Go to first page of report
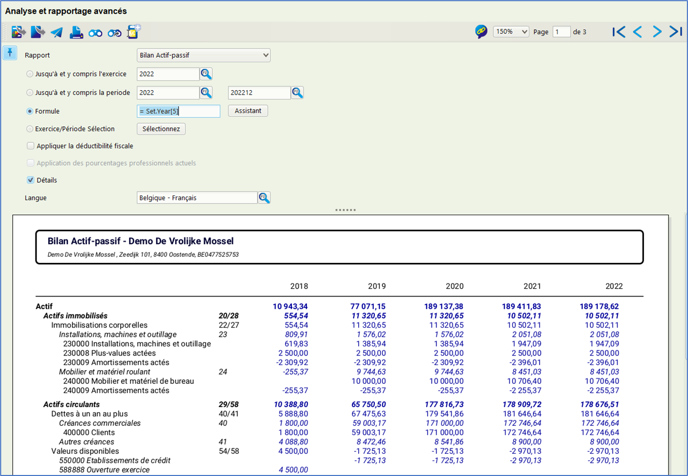Viewport: 688px width, 476px height. coord(619,32)
